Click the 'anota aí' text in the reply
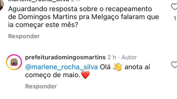Viewport: 177px width, 99px height. click(137, 67)
